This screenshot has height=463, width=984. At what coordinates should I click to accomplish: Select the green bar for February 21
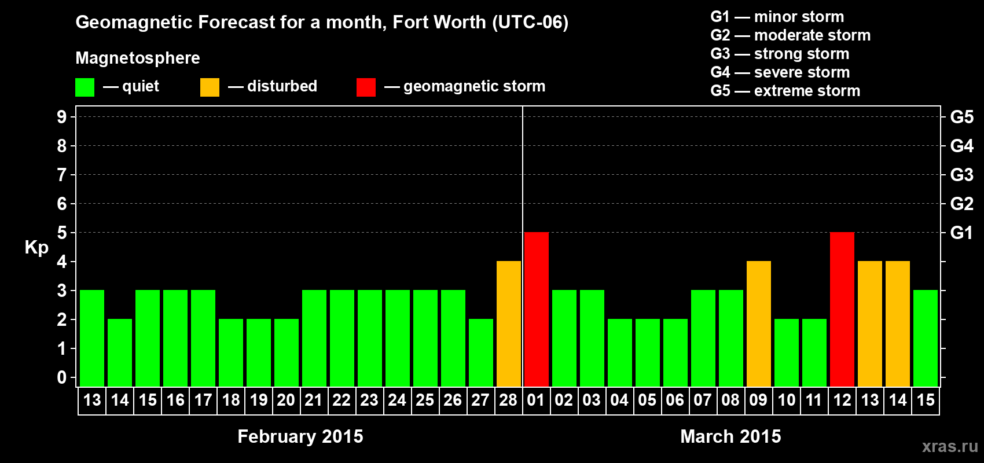pos(314,339)
